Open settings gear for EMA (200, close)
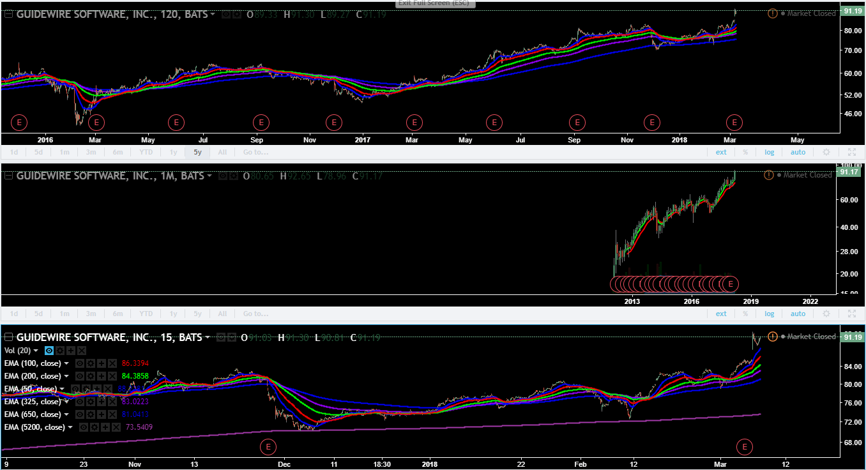Screen dimensions: 866x470 point(91,376)
